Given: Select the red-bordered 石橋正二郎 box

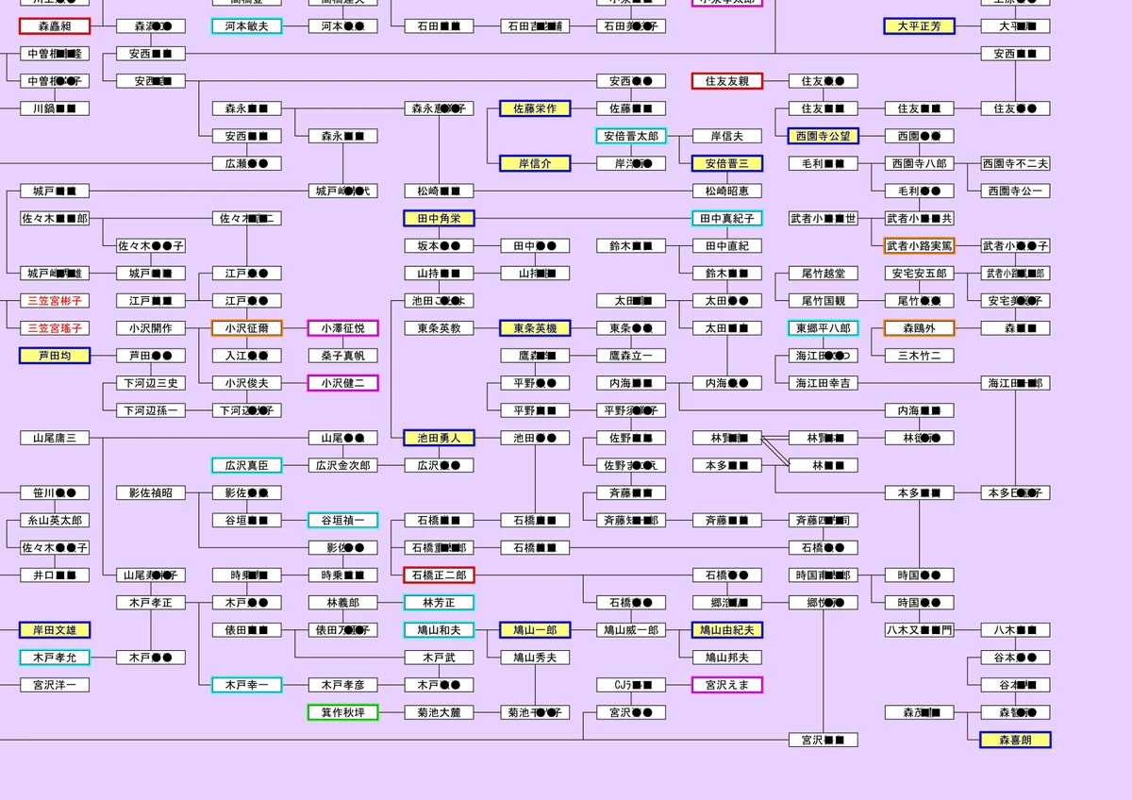Looking at the screenshot, I should tap(439, 575).
